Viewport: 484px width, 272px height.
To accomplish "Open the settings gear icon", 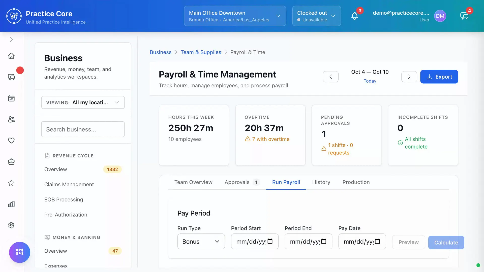I will pos(11,225).
